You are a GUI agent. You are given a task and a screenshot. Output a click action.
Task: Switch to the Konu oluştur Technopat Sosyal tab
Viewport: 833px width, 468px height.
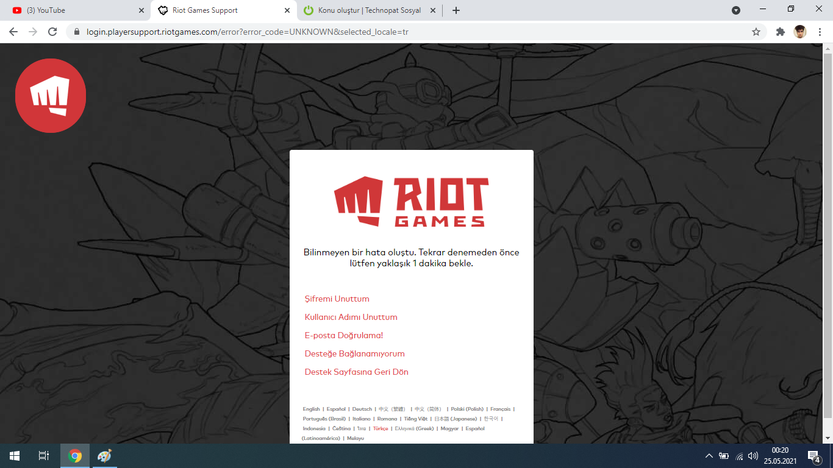369,10
